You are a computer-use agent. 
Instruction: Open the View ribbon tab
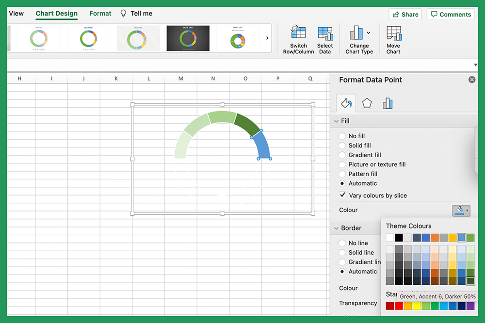(x=16, y=13)
